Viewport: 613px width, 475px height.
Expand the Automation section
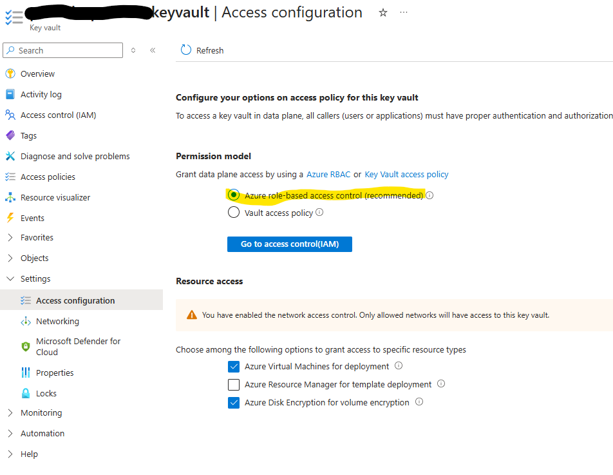click(10, 434)
